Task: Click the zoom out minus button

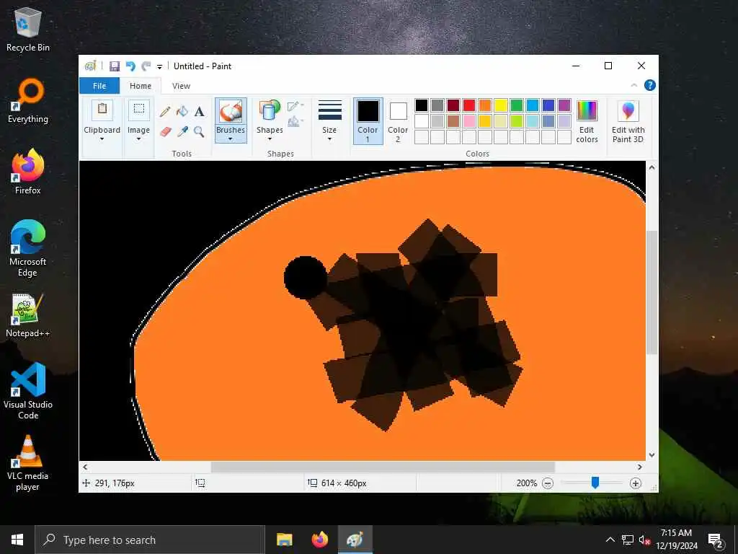Action: [548, 483]
